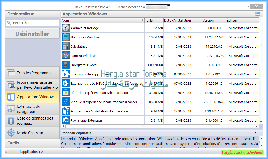
Task: Activate Mode Chasseur
Action: point(32,133)
